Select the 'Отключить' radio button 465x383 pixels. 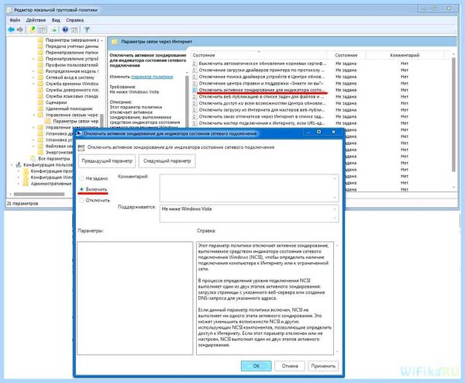tap(82, 200)
